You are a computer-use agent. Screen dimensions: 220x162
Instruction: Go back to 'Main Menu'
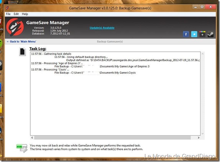tap(21, 41)
